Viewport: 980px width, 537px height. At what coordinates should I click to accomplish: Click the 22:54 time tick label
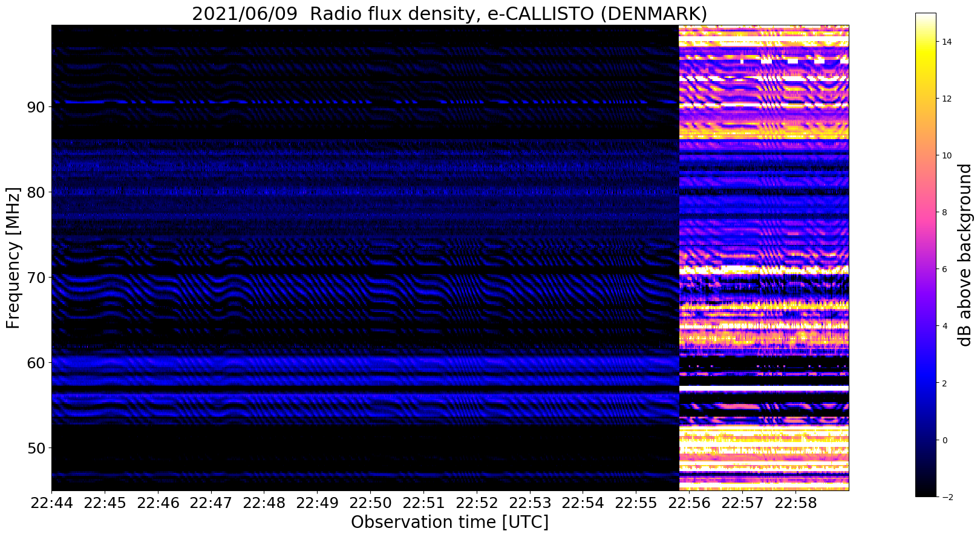click(583, 503)
